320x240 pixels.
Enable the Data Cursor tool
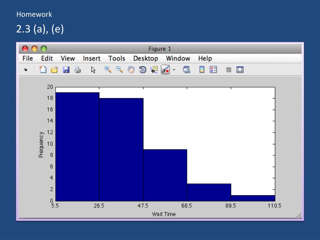click(x=154, y=70)
